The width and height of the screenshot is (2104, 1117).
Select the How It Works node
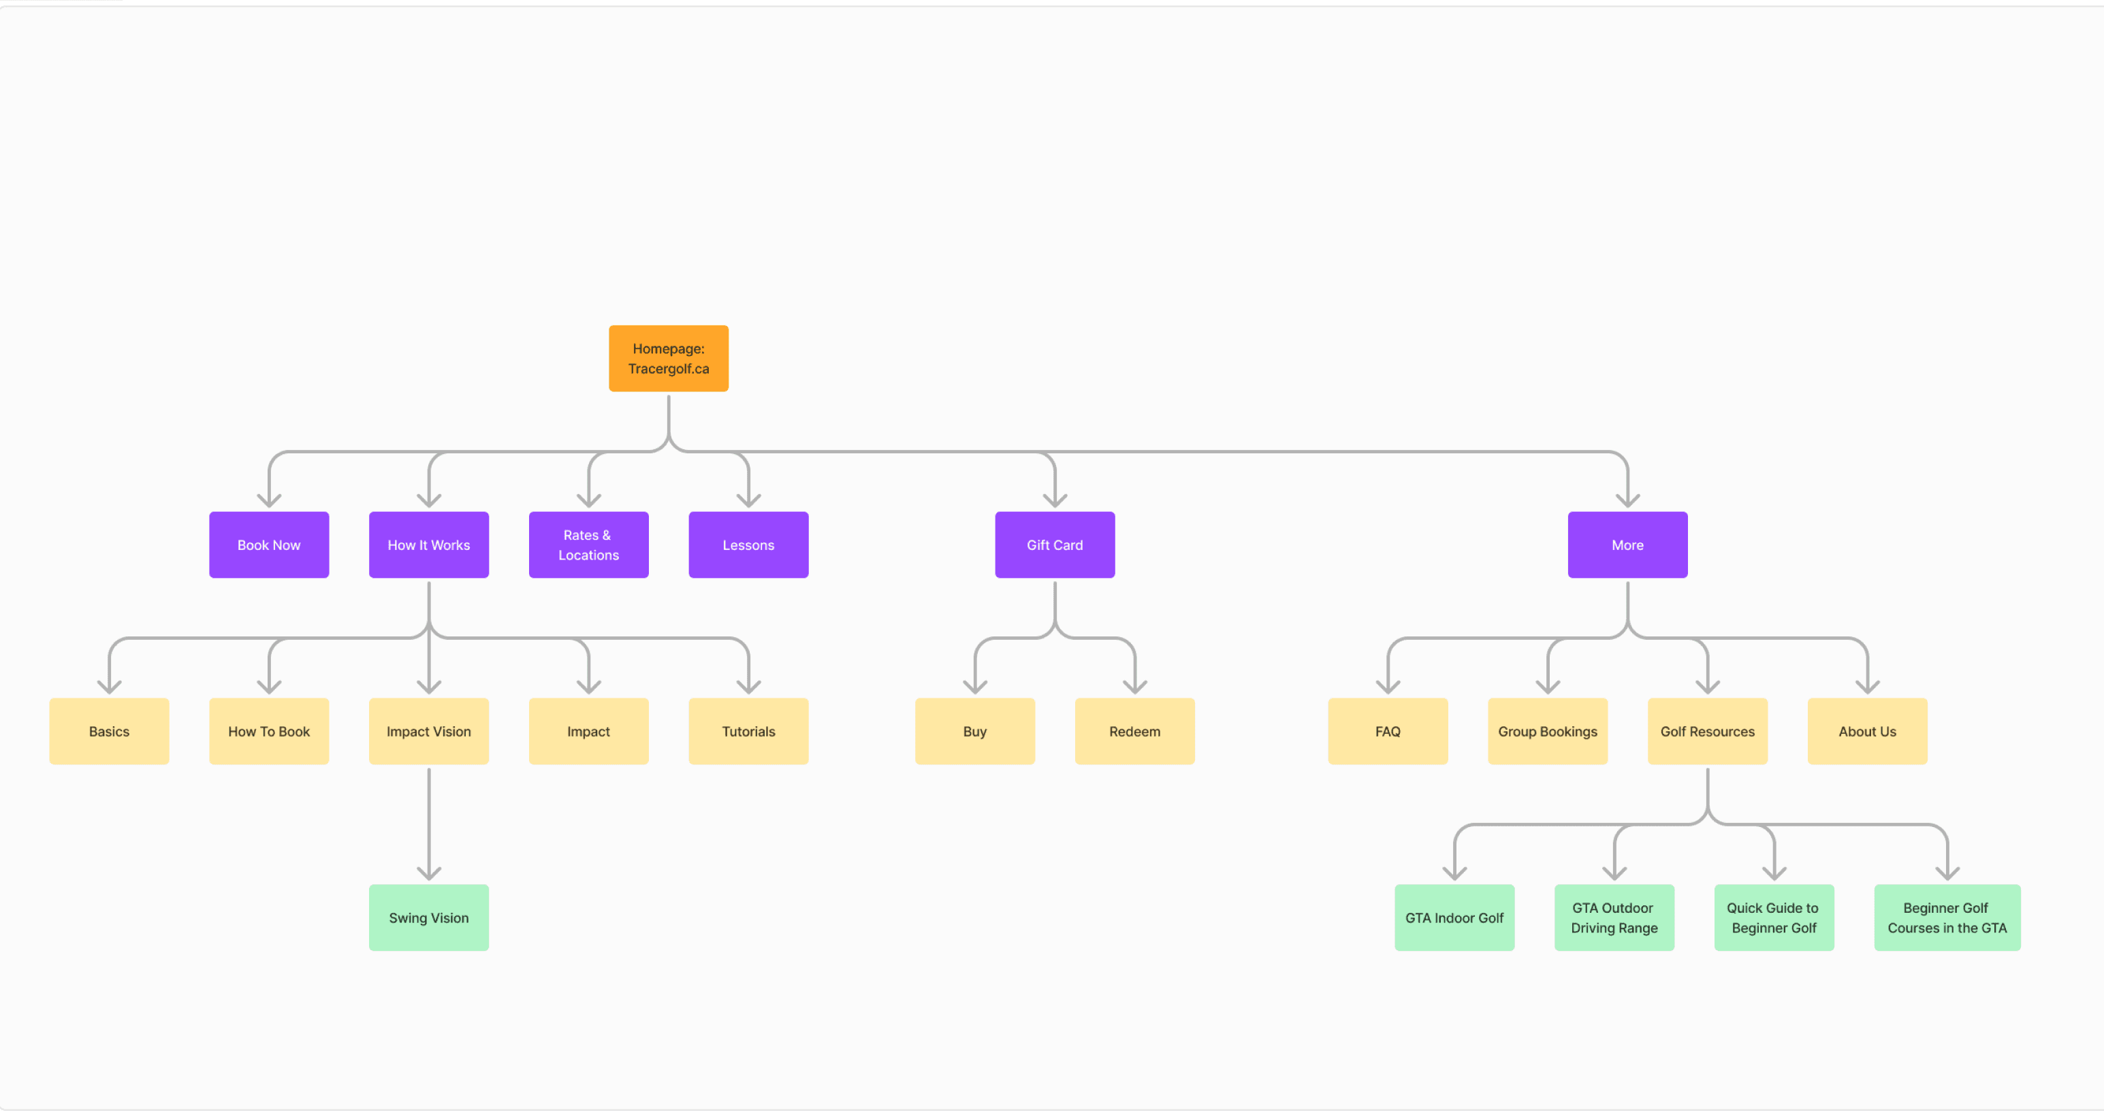tap(429, 545)
